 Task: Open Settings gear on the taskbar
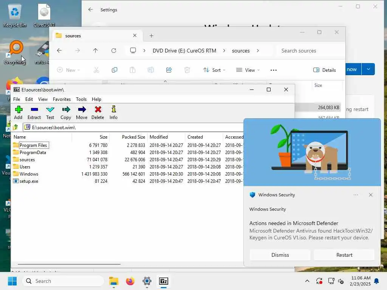click(x=147, y=281)
